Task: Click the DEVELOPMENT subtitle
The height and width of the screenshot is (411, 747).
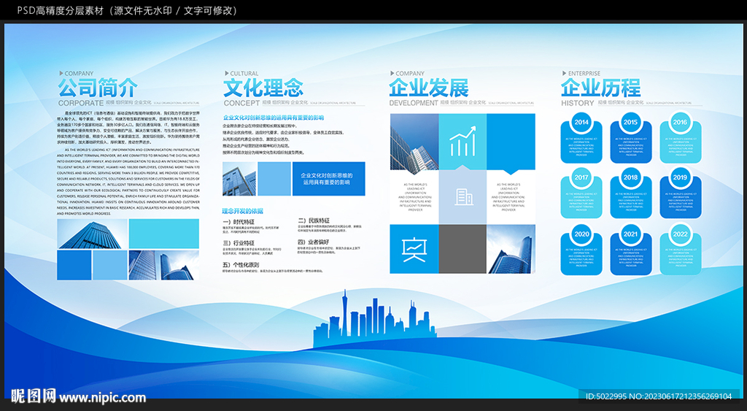Action: (414, 103)
